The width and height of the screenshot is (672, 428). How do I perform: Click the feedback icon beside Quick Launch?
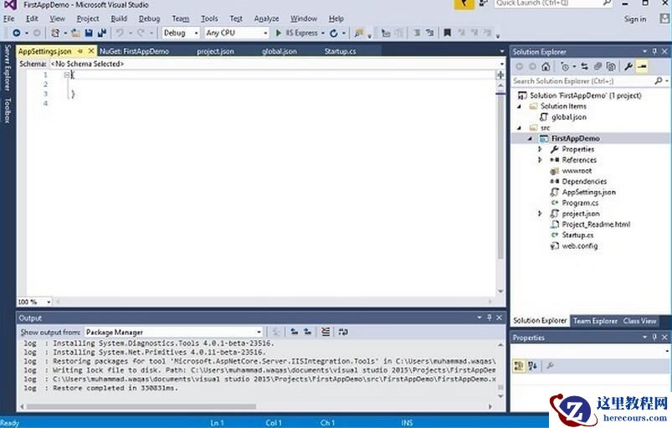[x=483, y=3]
